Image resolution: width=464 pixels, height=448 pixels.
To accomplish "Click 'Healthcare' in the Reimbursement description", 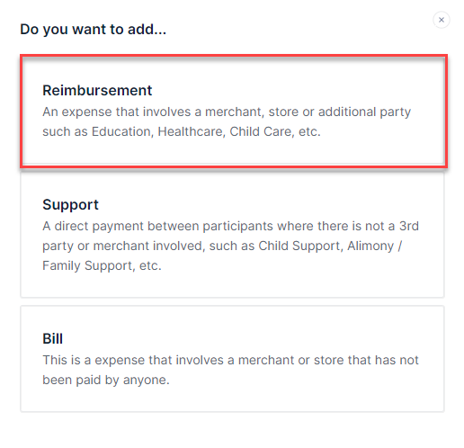I will [x=192, y=131].
